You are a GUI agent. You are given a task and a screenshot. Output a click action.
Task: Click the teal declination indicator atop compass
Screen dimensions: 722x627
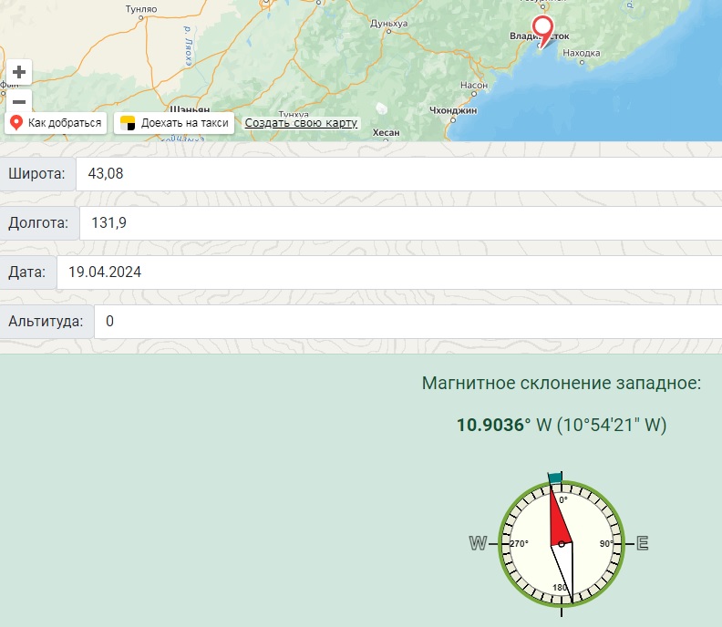(x=555, y=478)
